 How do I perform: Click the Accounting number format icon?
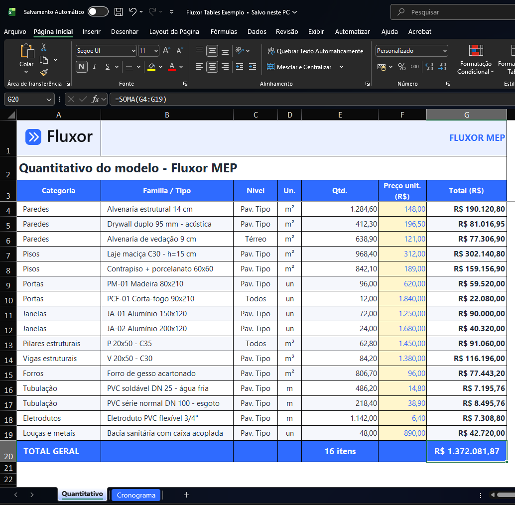coord(382,67)
